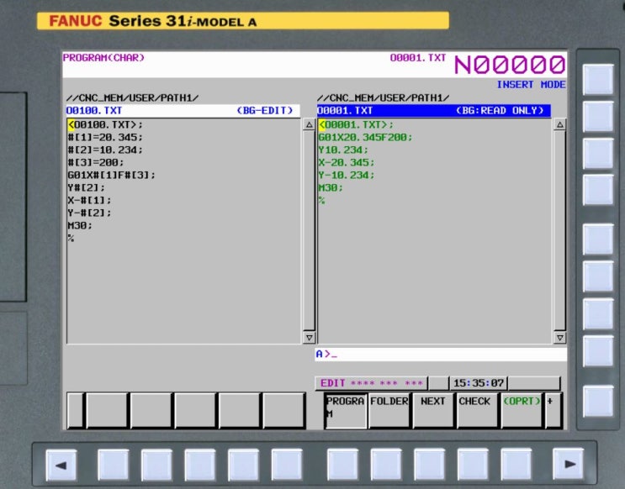
Task: Click the line X-20.345;
Action: click(347, 162)
